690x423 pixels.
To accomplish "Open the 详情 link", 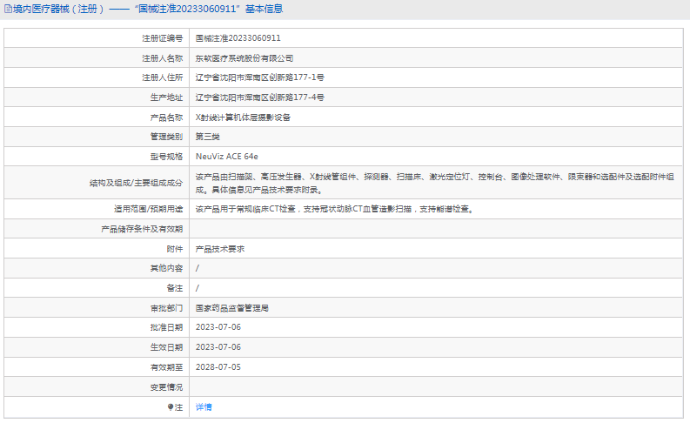I will (x=204, y=407).
